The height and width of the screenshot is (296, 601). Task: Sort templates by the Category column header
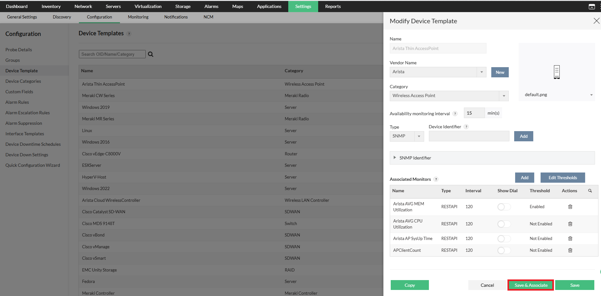(x=294, y=71)
